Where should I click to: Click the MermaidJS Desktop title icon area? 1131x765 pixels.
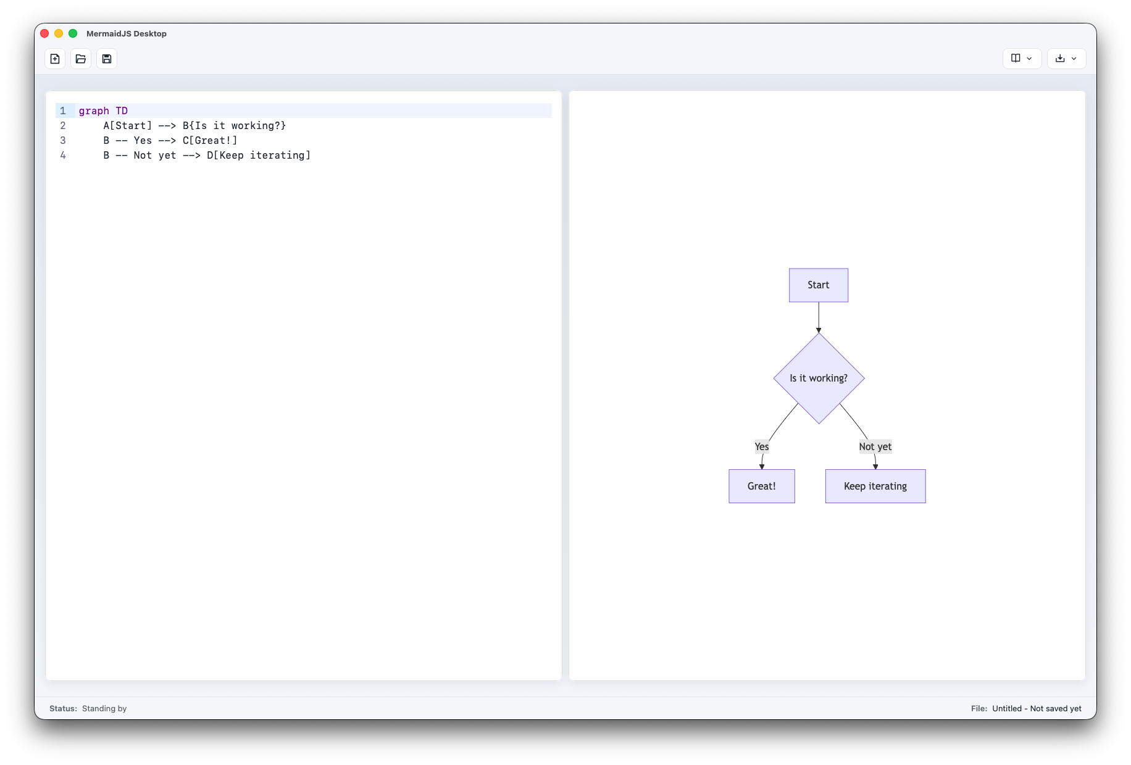pos(126,33)
